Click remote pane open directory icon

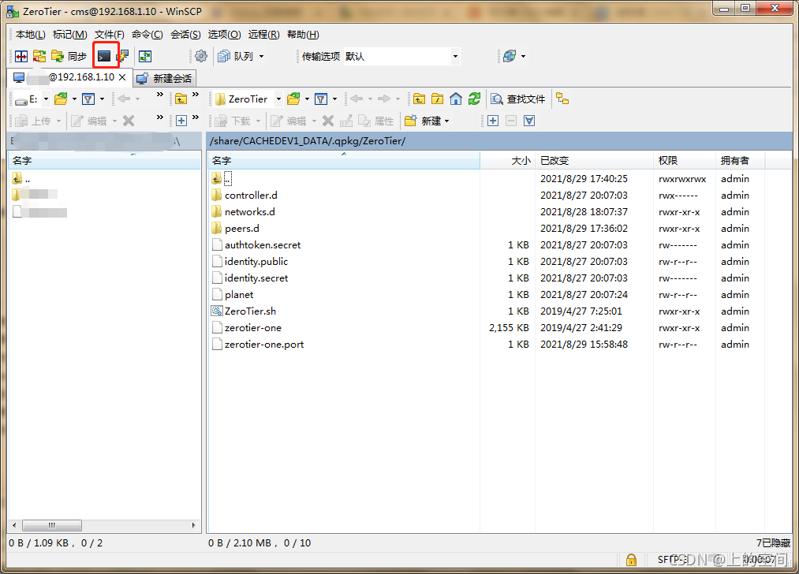pyautogui.click(x=294, y=99)
